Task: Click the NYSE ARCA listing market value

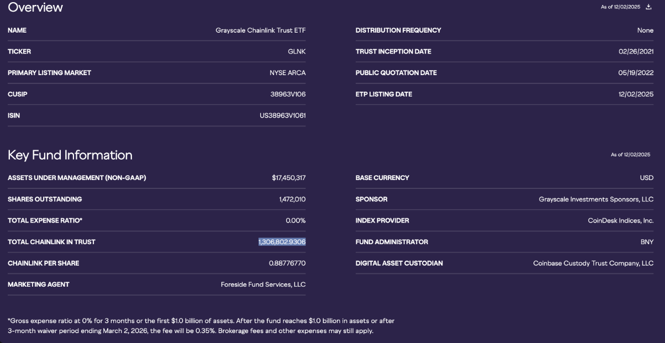Action: point(287,73)
